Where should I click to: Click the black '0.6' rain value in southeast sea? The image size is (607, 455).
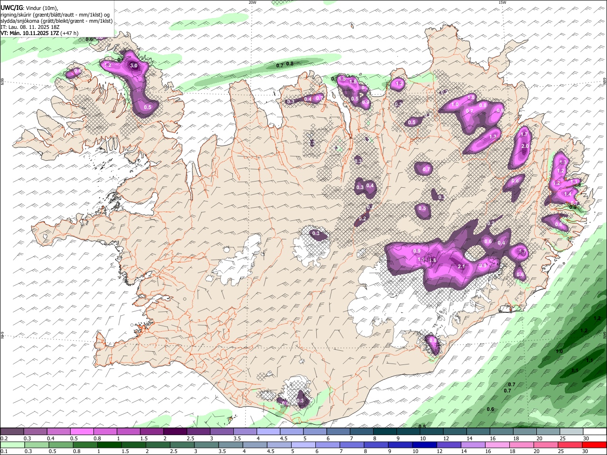[490, 409]
